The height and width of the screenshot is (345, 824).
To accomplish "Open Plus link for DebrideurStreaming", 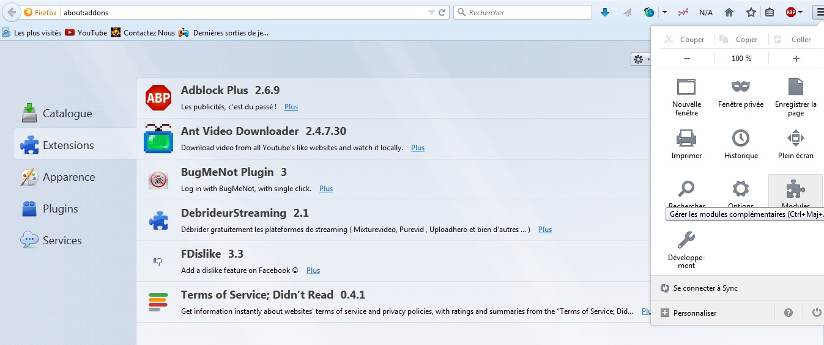I will pos(545,230).
